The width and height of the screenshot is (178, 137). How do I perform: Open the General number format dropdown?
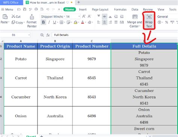point(167,17)
